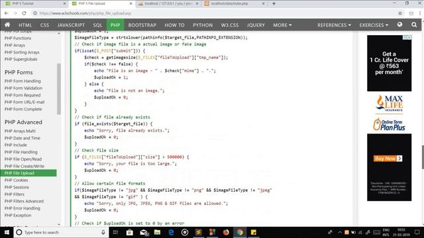This screenshot has width=424, height=238.
Task: Open Task View on the taskbar
Action: tap(115, 232)
